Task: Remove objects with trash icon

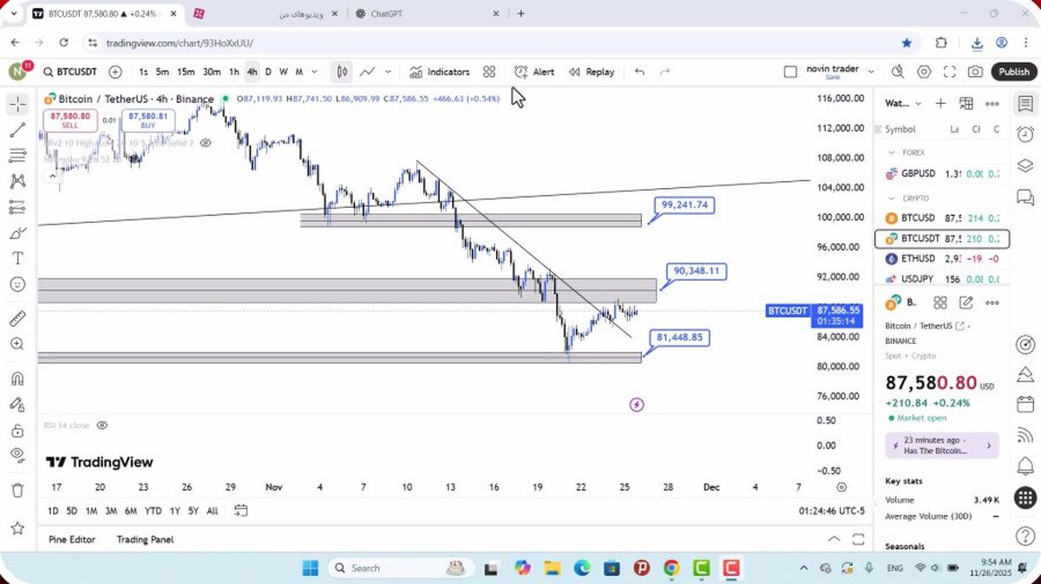Action: pyautogui.click(x=17, y=490)
